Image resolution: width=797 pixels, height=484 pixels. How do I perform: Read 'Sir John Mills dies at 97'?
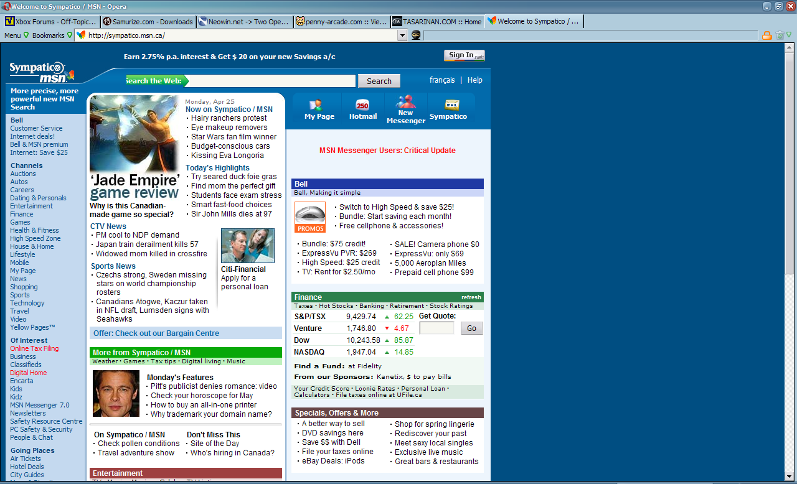click(232, 214)
